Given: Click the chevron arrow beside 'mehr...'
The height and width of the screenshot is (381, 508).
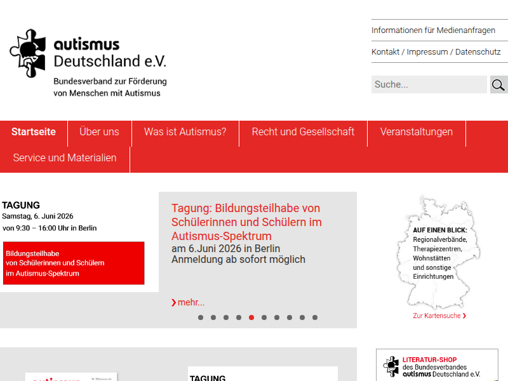Looking at the screenshot, I should click(x=173, y=302).
